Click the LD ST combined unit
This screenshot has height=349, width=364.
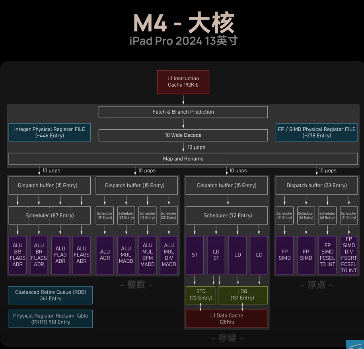tap(216, 255)
